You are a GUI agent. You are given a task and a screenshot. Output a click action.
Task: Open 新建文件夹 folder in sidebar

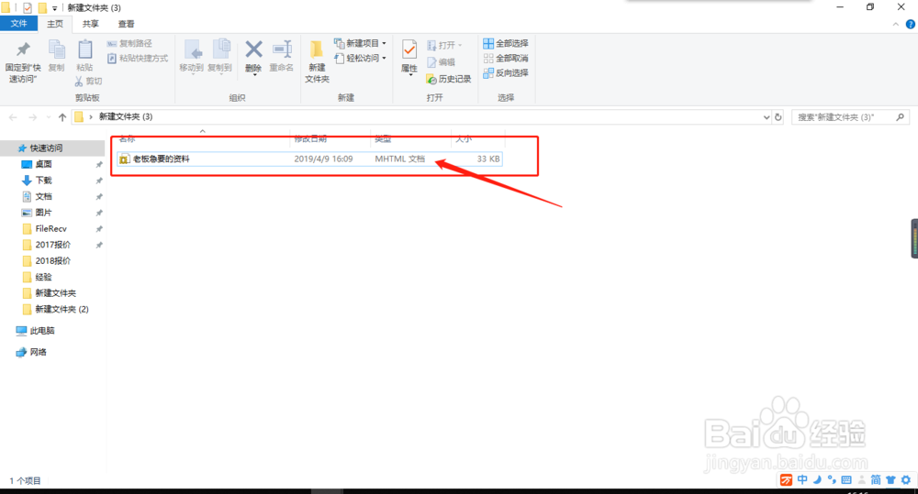click(55, 293)
